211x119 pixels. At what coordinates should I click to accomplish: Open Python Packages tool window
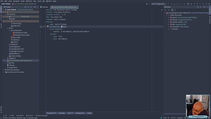point(42,116)
